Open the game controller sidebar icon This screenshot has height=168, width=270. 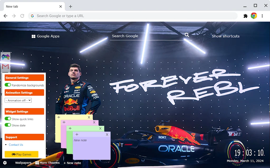6,57
